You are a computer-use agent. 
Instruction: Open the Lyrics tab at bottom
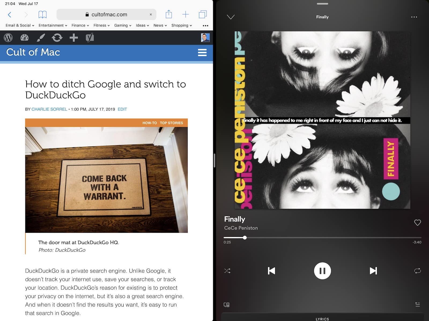point(322,319)
